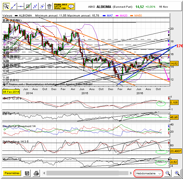183x179 pixels.
Task: Click the MA50 orange legend swatch
Action: pyautogui.click(x=132, y=15)
